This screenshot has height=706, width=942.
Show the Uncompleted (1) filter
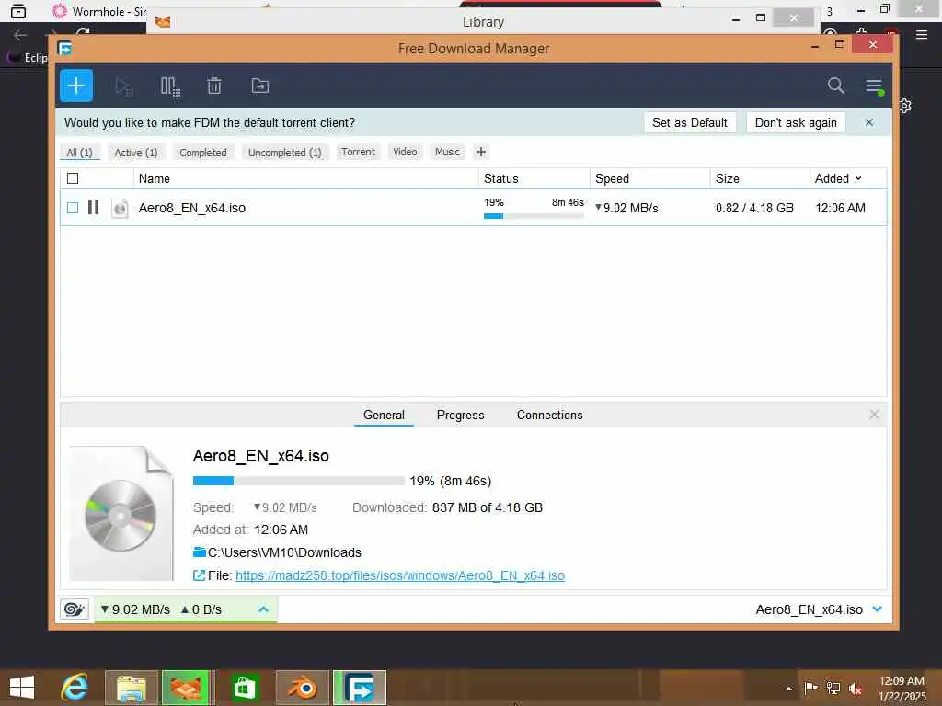pyautogui.click(x=285, y=153)
